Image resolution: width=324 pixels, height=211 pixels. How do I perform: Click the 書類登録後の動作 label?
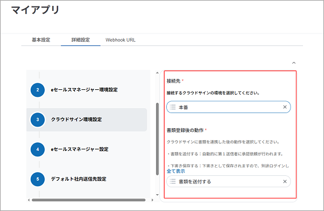[185, 130]
